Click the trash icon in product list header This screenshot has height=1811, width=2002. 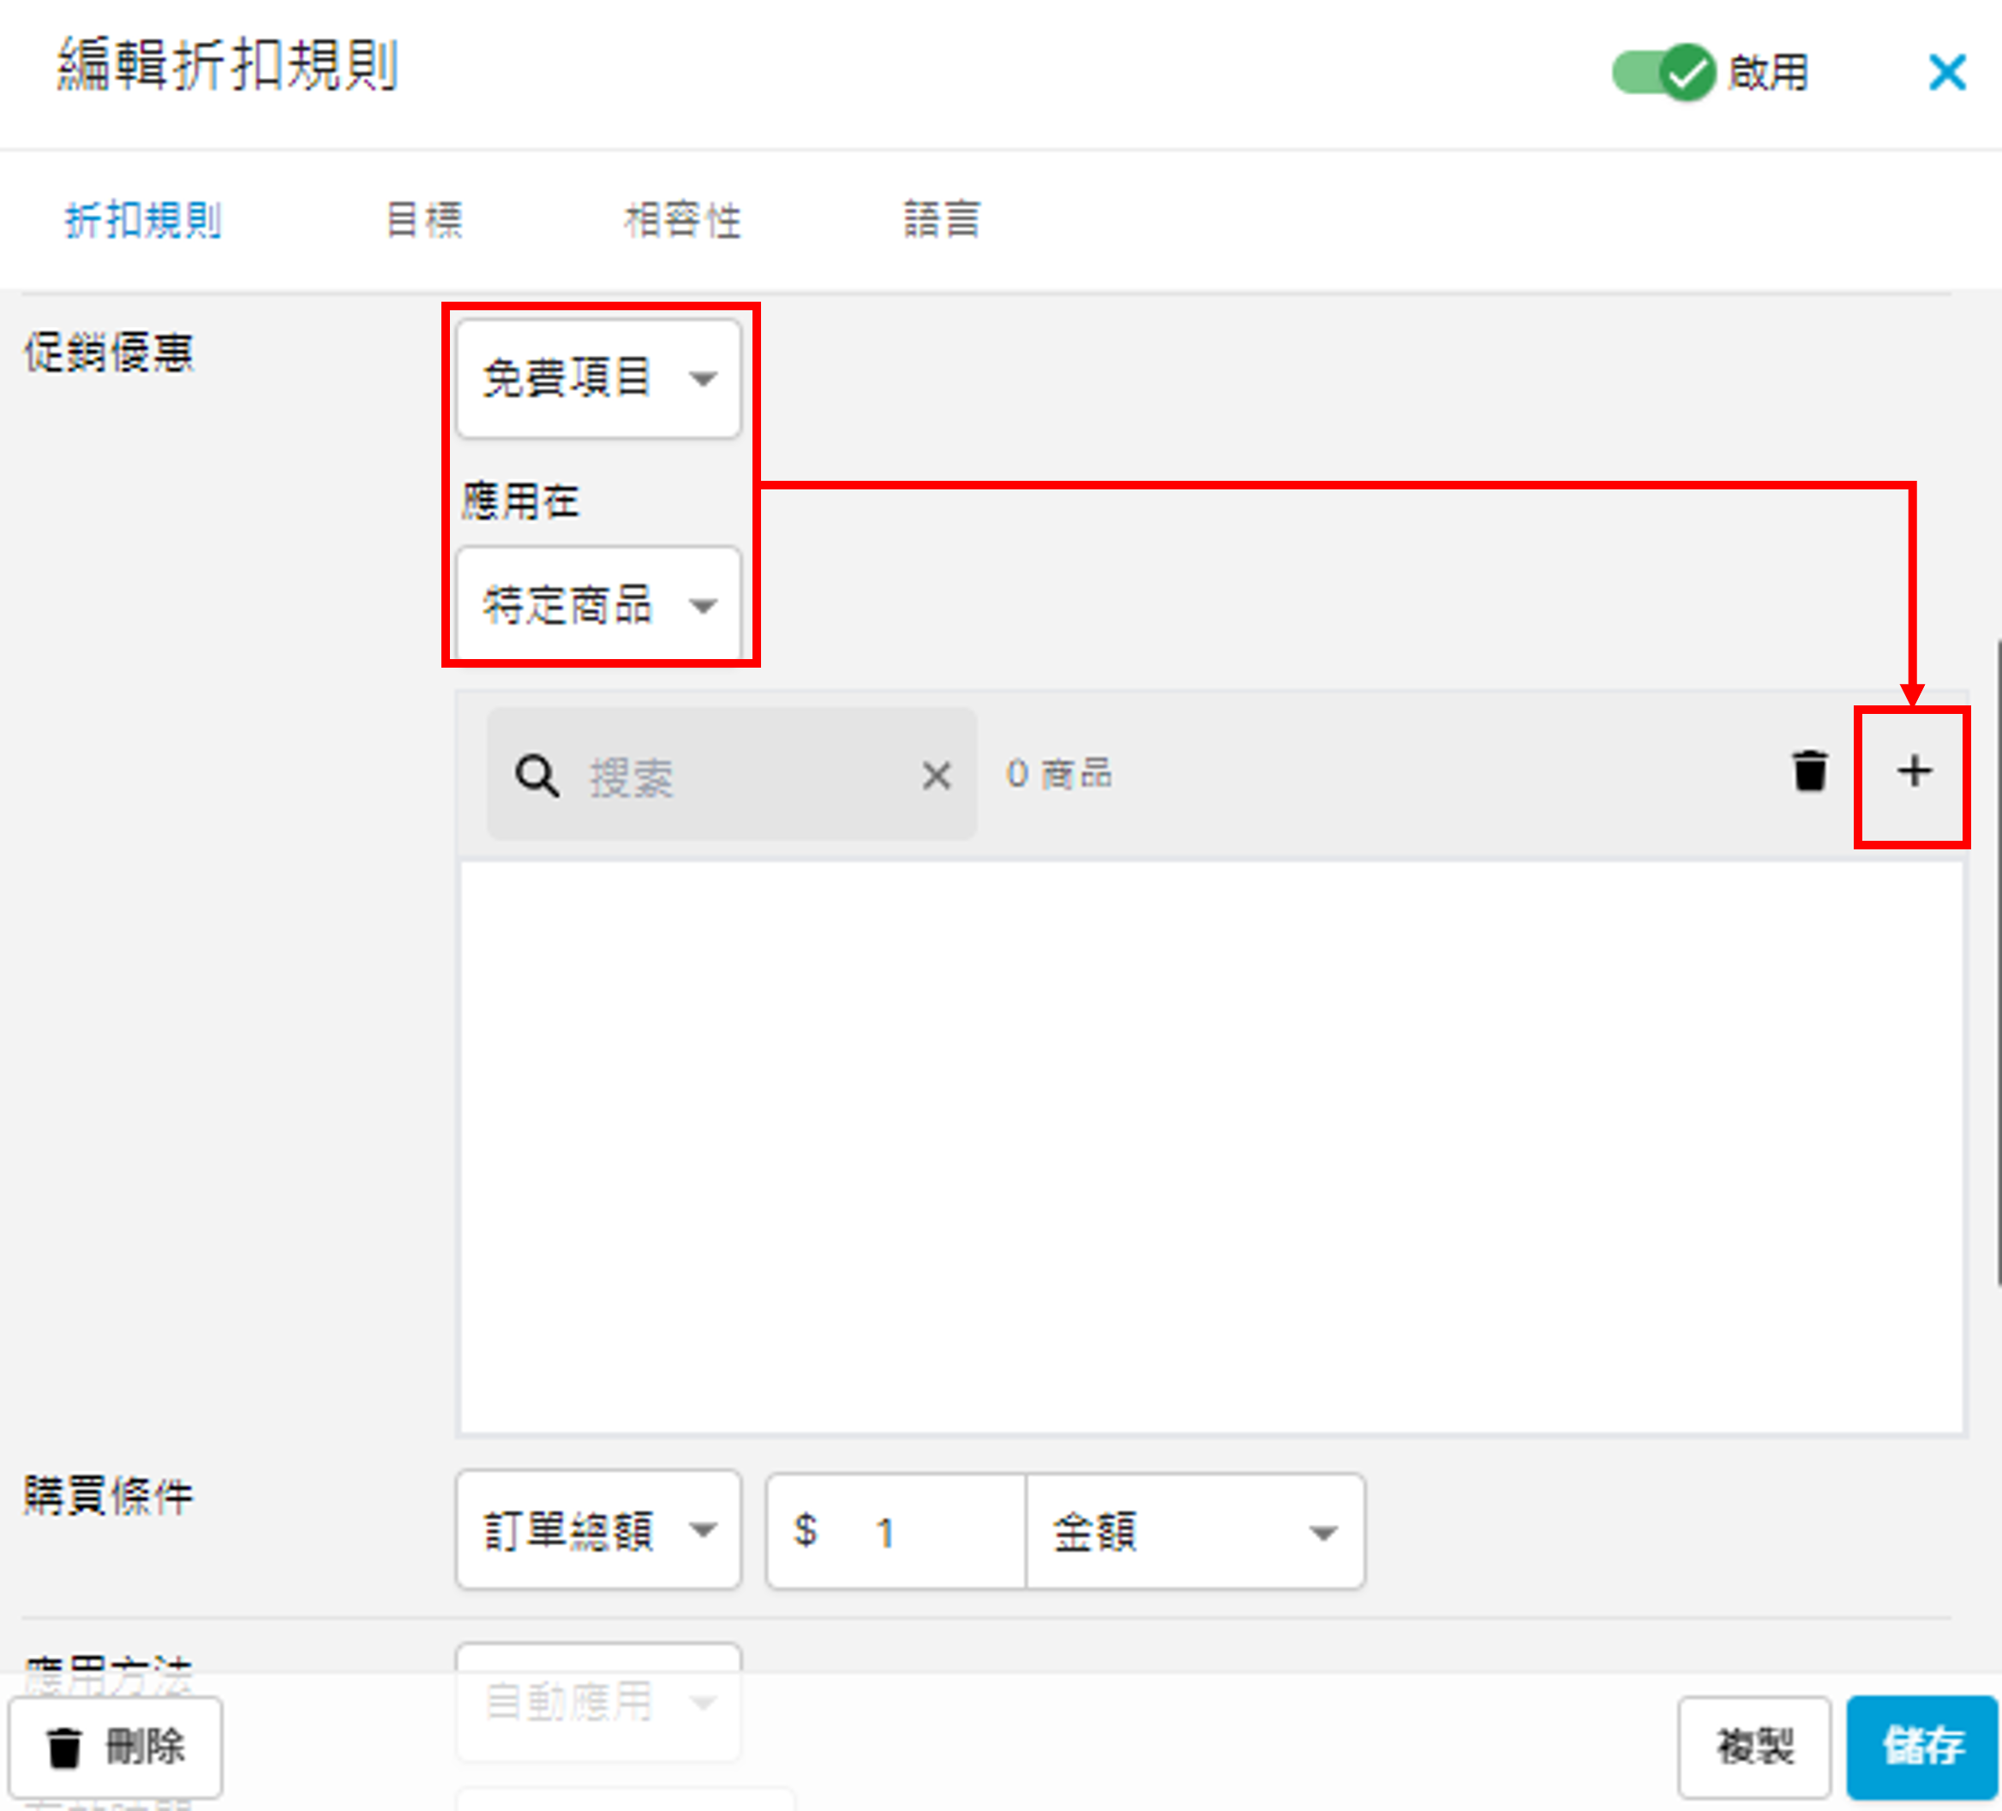(x=1808, y=771)
